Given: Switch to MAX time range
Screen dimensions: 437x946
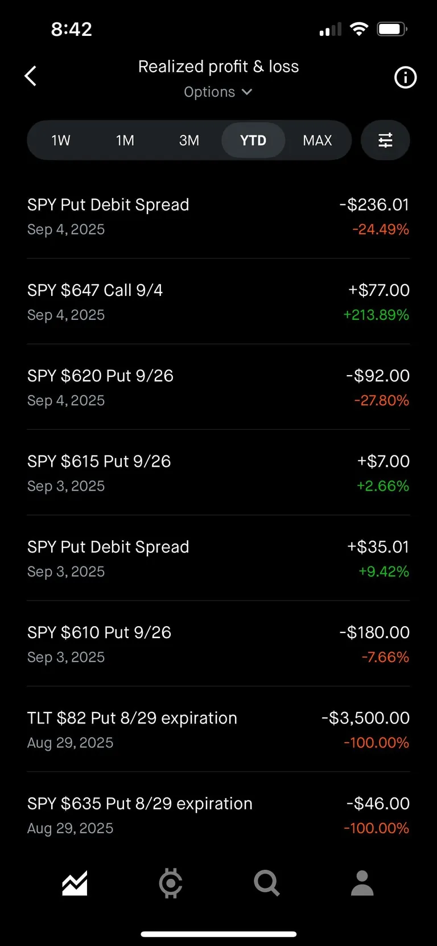Looking at the screenshot, I should click(x=317, y=140).
